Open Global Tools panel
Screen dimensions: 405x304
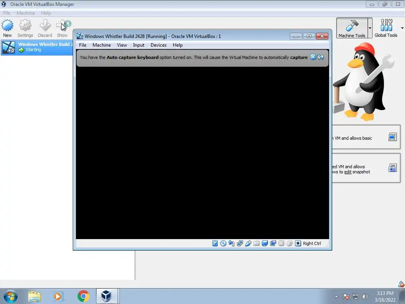tap(386, 28)
